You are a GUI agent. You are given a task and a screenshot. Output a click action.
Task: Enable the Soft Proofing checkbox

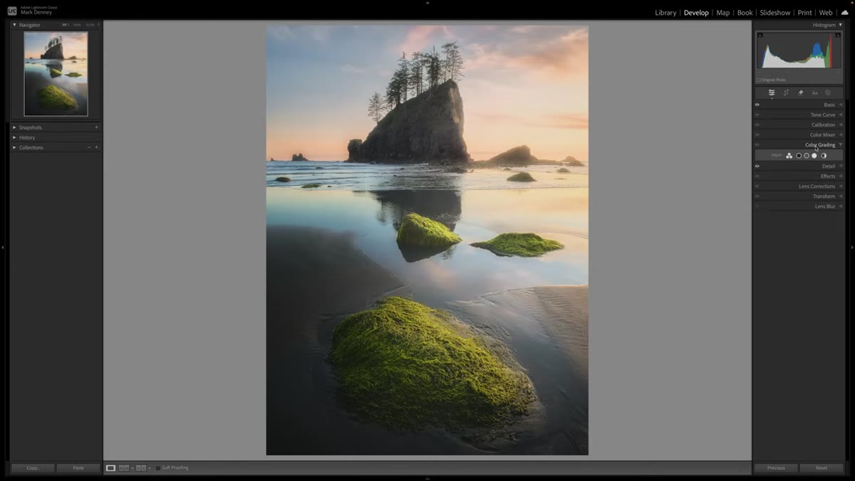[157, 468]
